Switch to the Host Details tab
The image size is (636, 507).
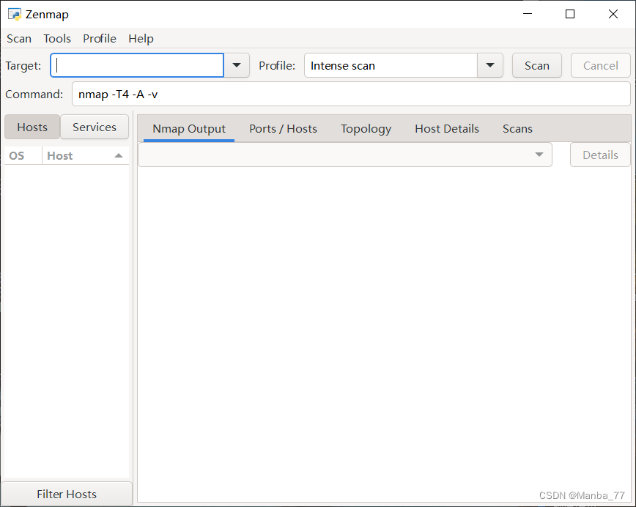(447, 128)
